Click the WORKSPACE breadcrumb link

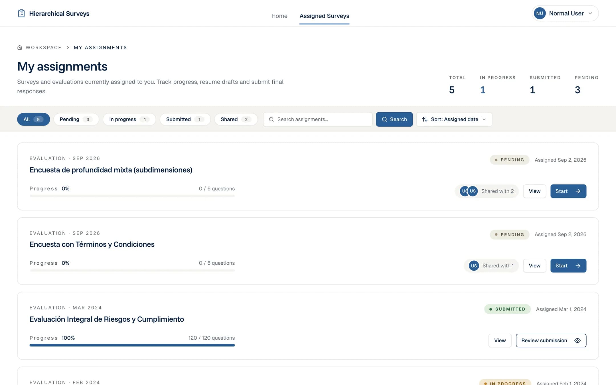coord(44,47)
